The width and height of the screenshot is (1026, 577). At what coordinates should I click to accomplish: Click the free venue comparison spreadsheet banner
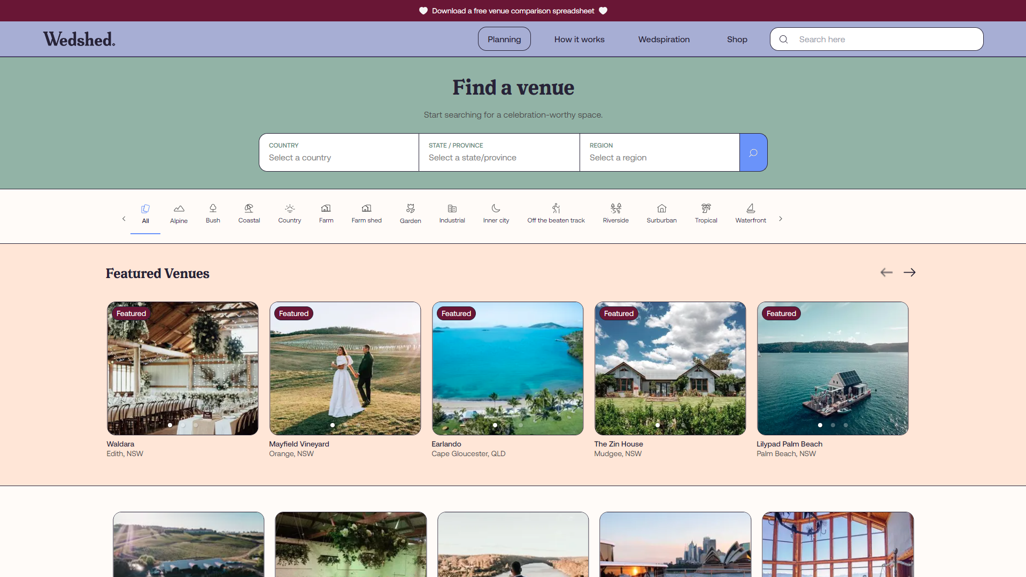pyautogui.click(x=513, y=11)
